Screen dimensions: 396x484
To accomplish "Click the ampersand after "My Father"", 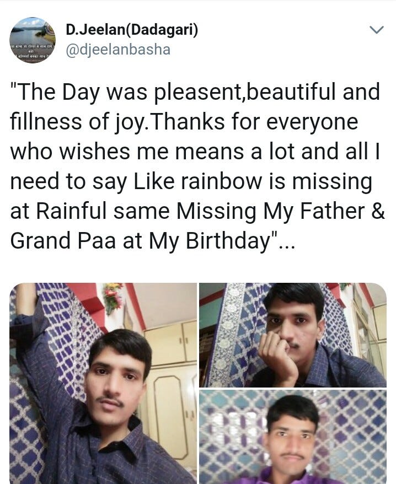I will click(378, 211).
